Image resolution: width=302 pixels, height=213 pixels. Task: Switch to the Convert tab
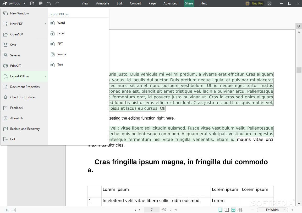(x=135, y=3)
